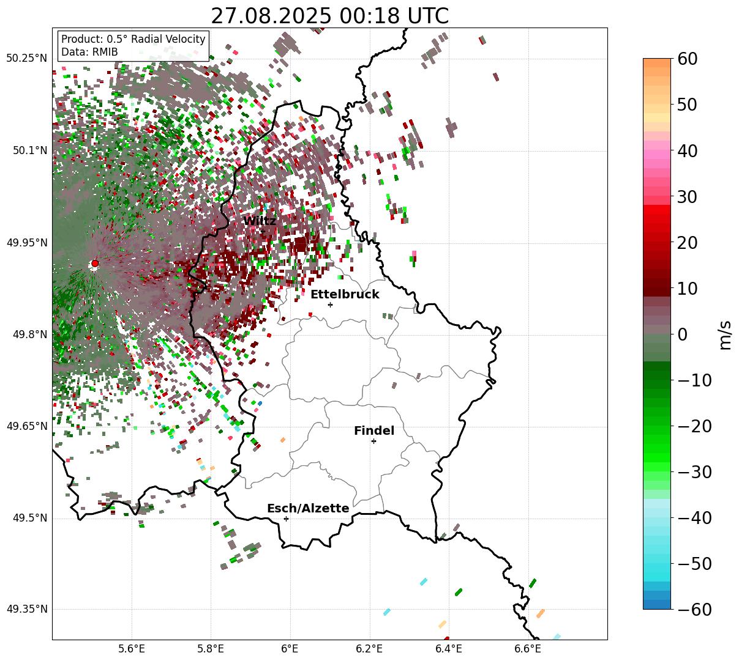Click the Ettelbruck station cross marker
Image resolution: width=739 pixels, height=661 pixels.
[331, 305]
